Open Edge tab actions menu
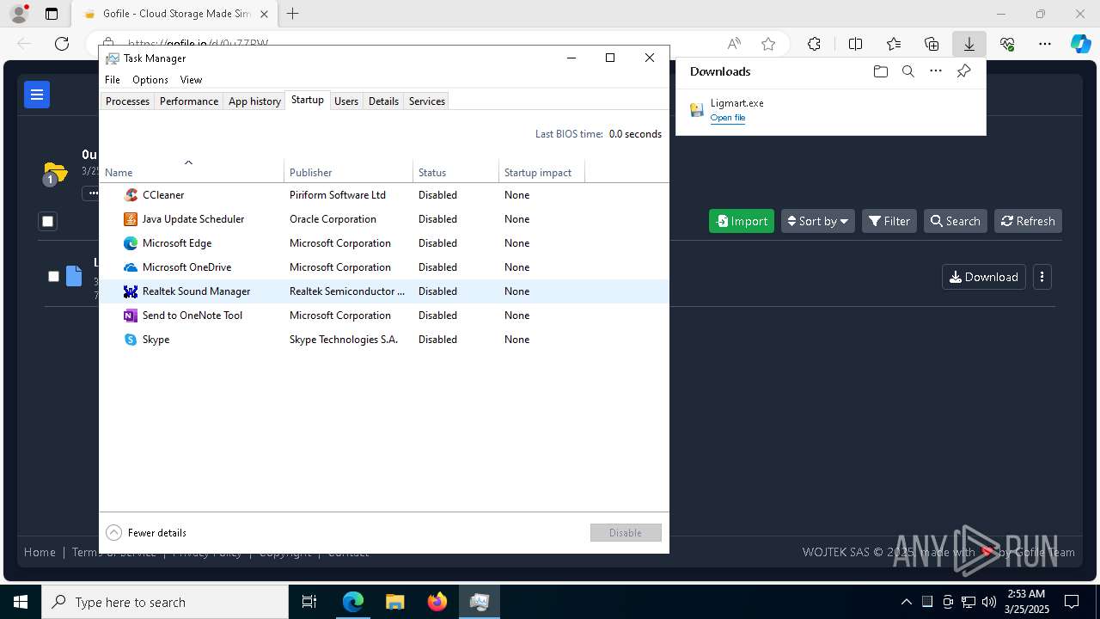 (x=52, y=14)
